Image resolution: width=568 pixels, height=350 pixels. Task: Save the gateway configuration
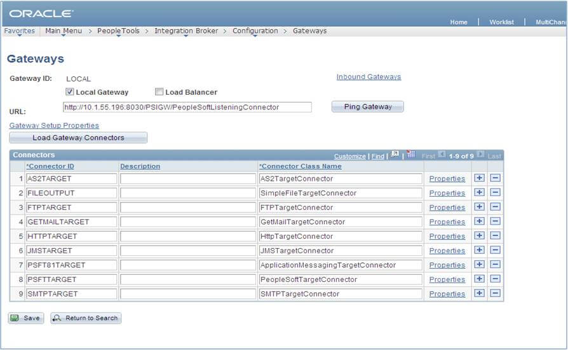click(26, 318)
